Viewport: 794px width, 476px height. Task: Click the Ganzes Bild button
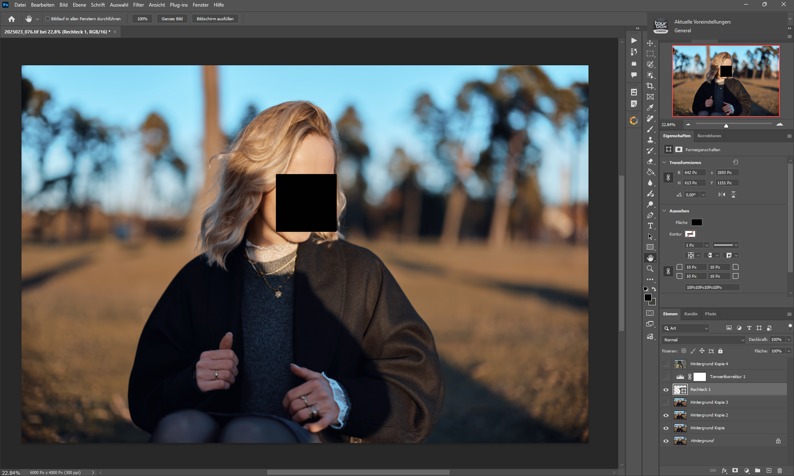click(172, 19)
